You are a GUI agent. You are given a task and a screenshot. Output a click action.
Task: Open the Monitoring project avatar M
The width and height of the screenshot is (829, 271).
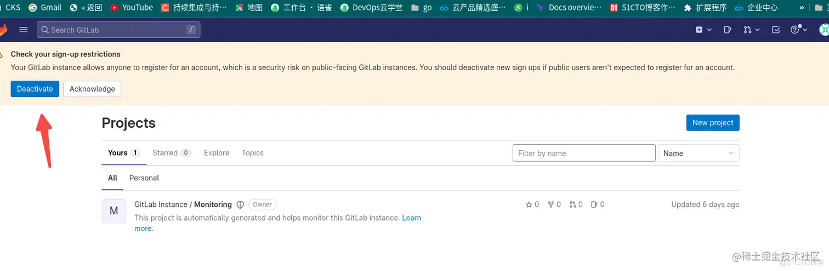pyautogui.click(x=114, y=211)
